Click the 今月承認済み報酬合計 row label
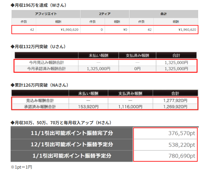The height and width of the screenshot is (173, 207). point(46,69)
